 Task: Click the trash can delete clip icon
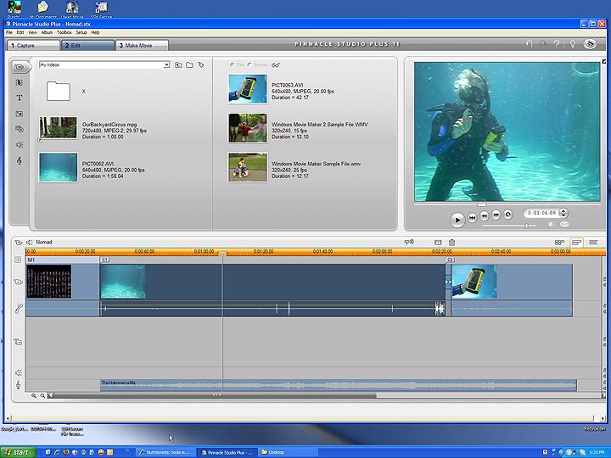[x=452, y=243]
